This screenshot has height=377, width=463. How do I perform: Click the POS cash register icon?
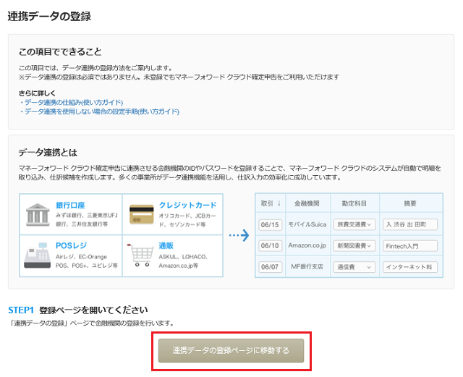37,255
